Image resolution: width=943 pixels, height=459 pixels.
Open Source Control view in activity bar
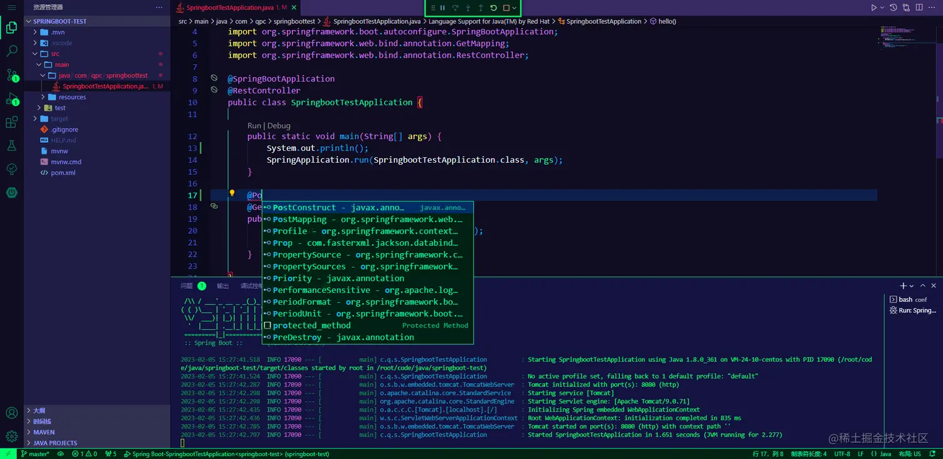(11, 75)
